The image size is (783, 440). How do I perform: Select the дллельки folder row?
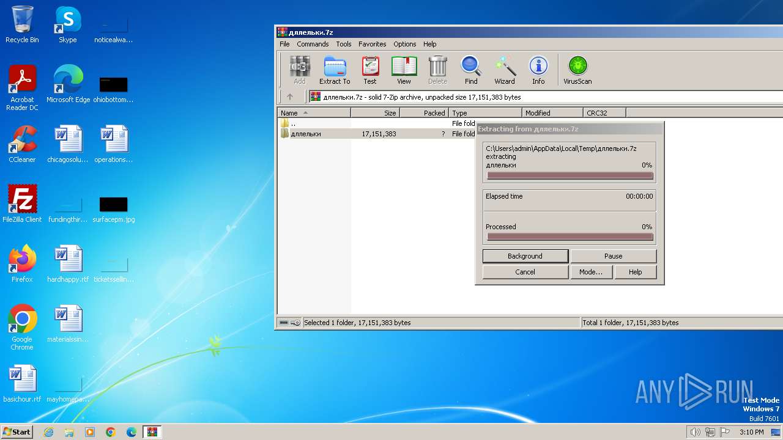[376, 134]
